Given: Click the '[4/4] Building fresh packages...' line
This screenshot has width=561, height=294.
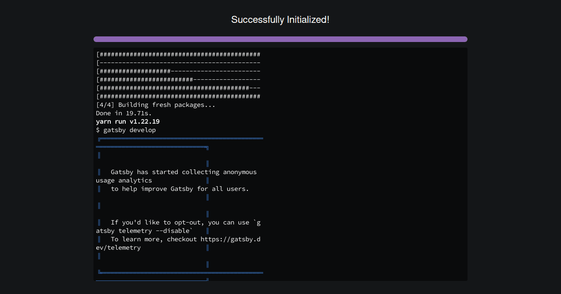Looking at the screenshot, I should [x=156, y=105].
